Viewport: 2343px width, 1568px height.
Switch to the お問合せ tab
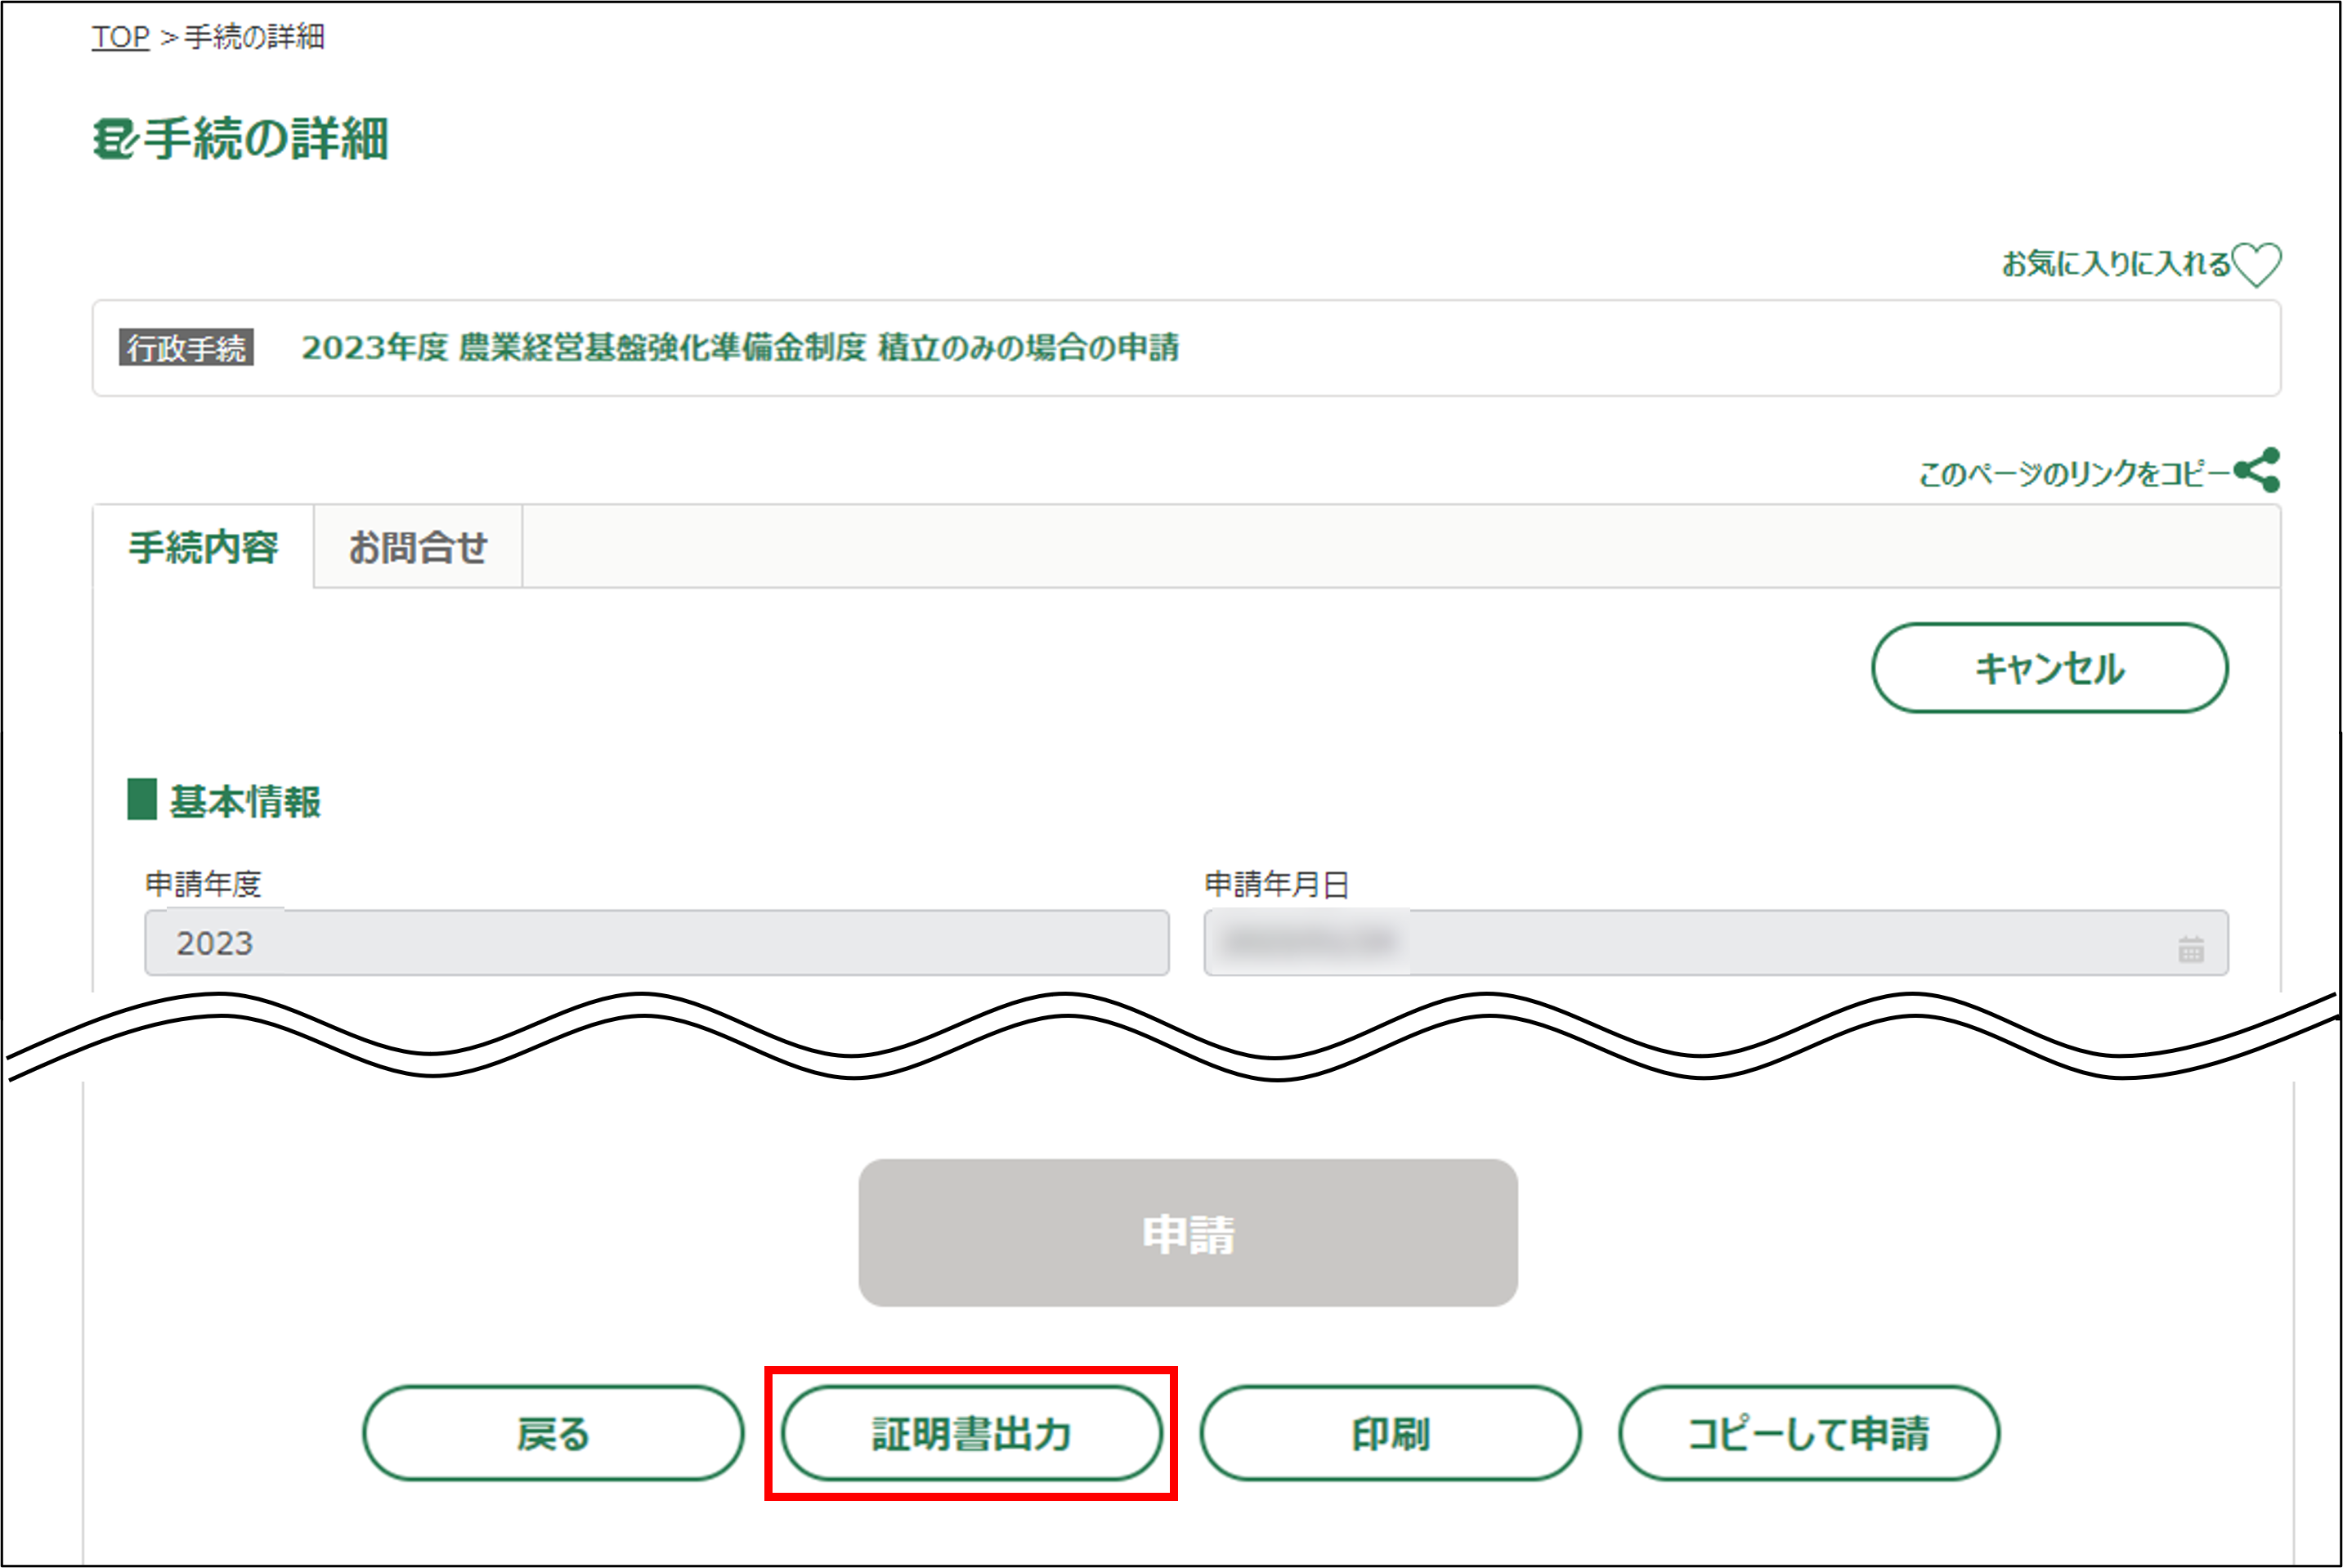[417, 547]
